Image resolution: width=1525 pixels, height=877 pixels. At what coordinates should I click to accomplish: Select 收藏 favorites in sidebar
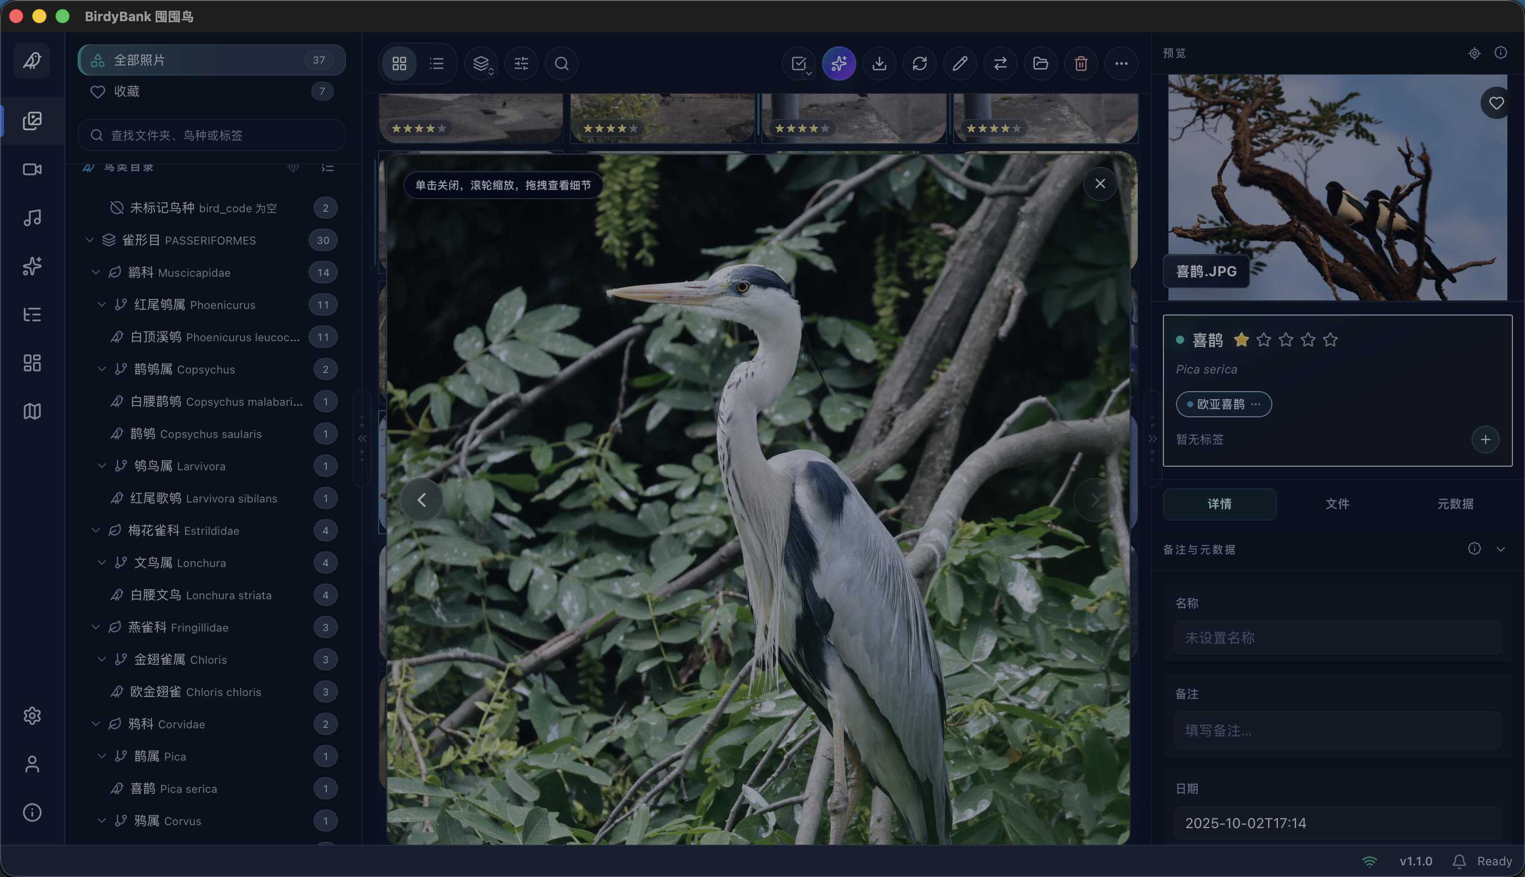[211, 91]
